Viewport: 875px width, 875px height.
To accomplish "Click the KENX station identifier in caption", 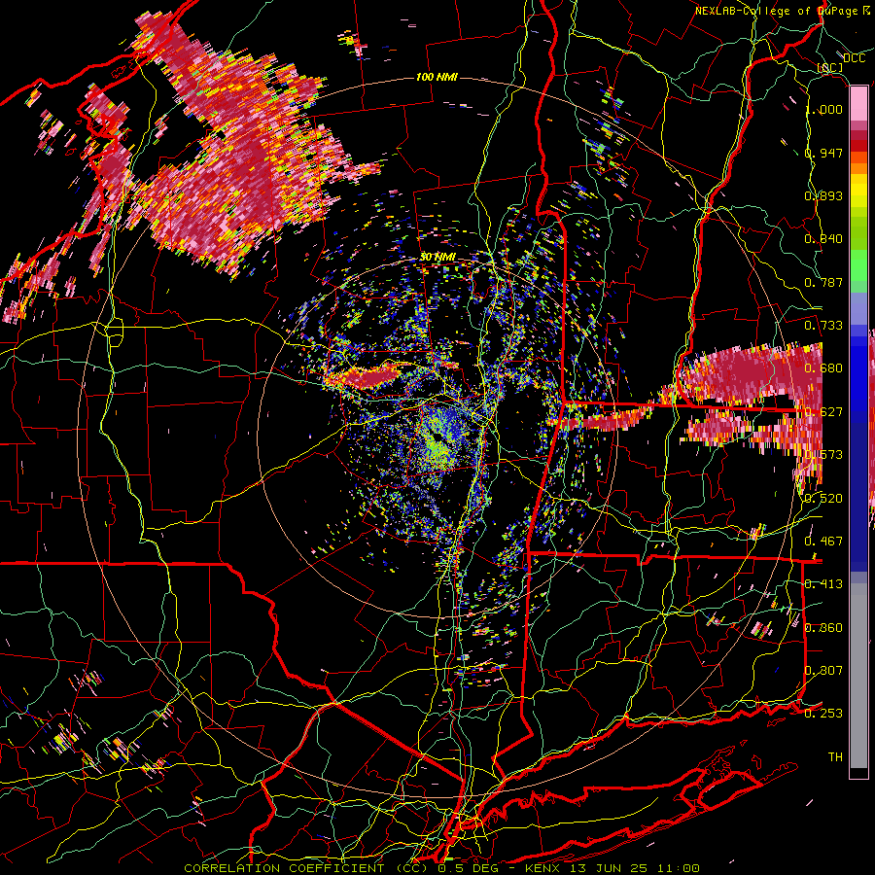I will tap(544, 868).
